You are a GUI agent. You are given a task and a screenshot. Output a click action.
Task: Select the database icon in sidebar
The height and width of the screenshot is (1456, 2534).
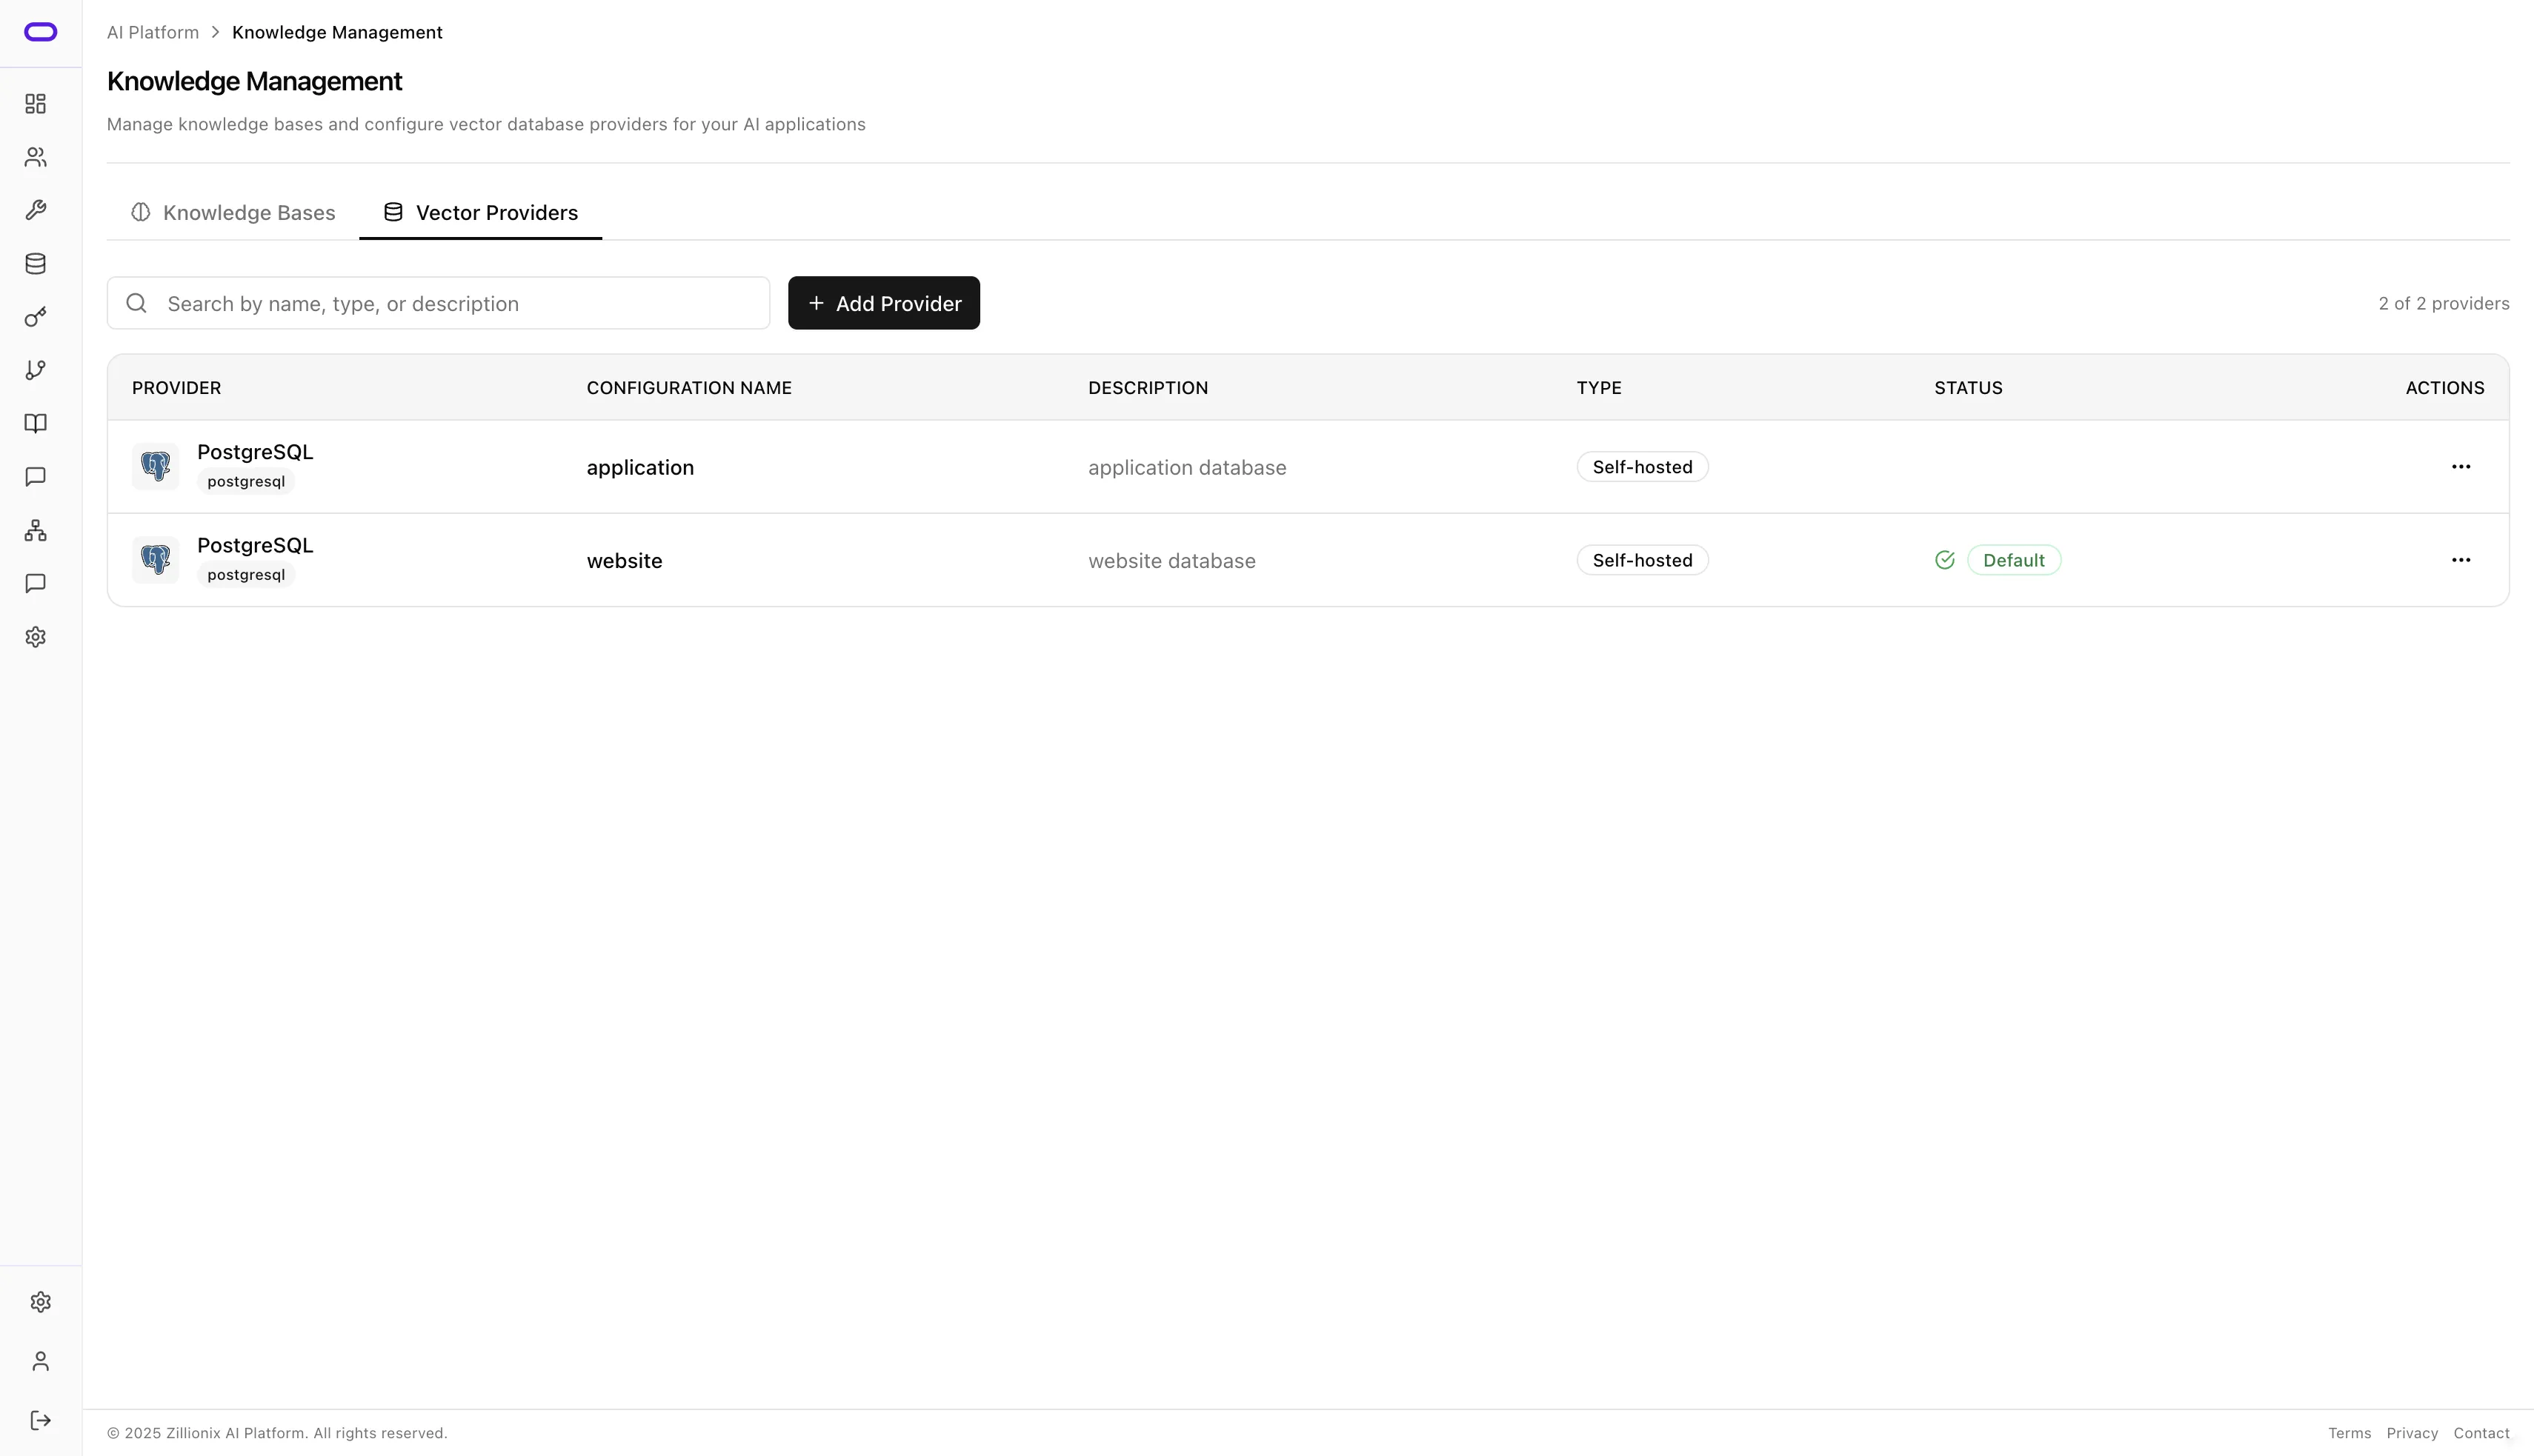click(x=36, y=264)
